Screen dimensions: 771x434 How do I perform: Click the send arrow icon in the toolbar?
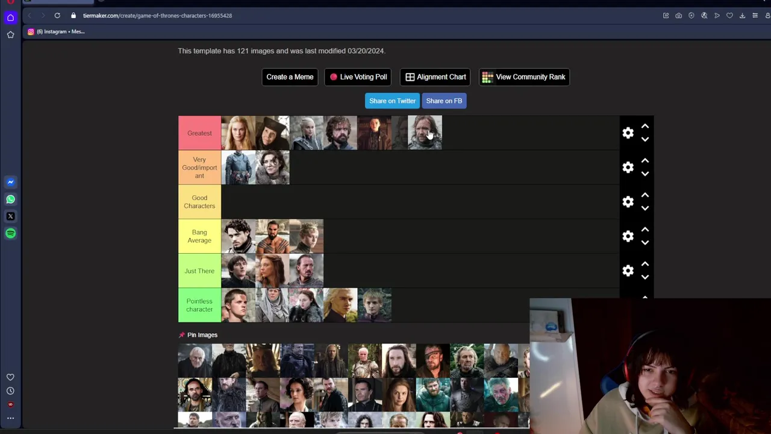coord(717,16)
